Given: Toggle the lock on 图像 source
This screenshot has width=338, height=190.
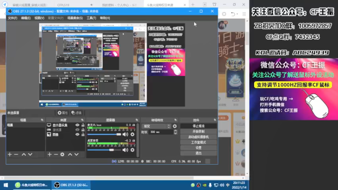Looking at the screenshot, I should click(83, 134).
